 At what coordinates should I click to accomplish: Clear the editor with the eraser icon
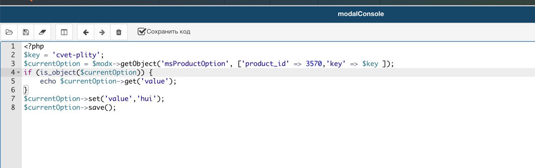click(42, 32)
